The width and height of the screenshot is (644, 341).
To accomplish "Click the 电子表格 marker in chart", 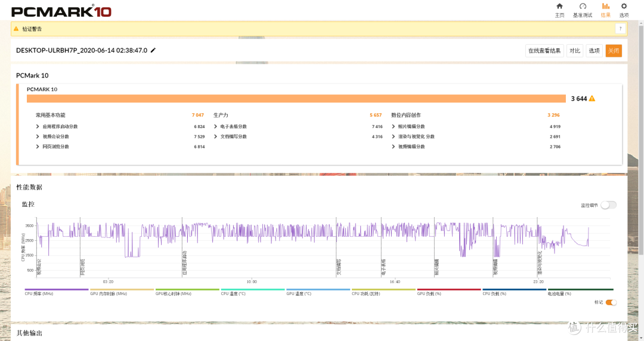I will coord(383,267).
